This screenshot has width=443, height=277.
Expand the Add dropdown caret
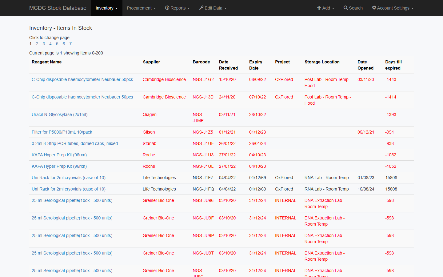(333, 8)
